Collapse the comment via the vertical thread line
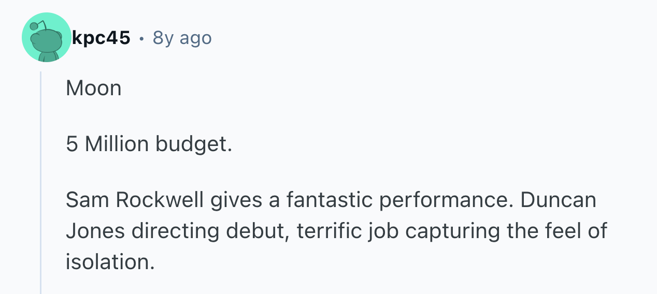 [40, 181]
